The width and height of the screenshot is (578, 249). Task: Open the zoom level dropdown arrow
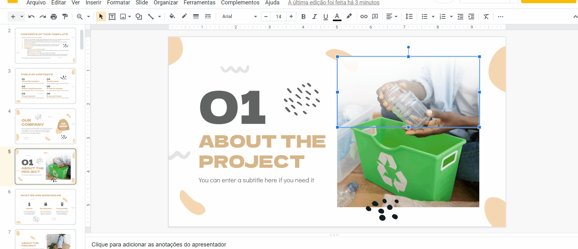coord(88,16)
